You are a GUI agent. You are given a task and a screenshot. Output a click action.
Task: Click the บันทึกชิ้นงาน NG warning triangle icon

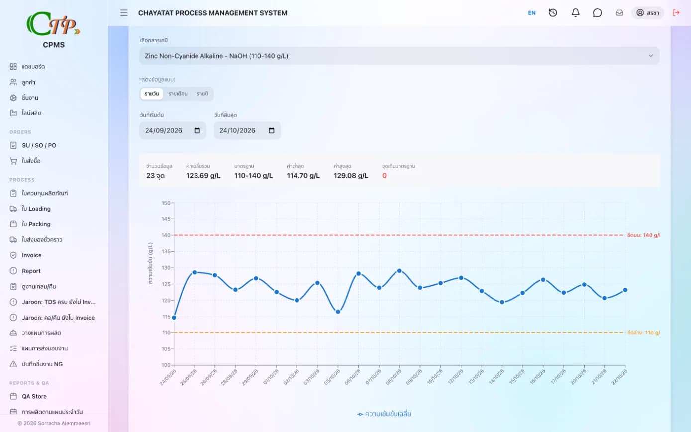tap(13, 364)
